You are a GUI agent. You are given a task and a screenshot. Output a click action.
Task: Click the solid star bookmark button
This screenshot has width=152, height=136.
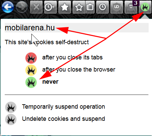tap(65, 7)
